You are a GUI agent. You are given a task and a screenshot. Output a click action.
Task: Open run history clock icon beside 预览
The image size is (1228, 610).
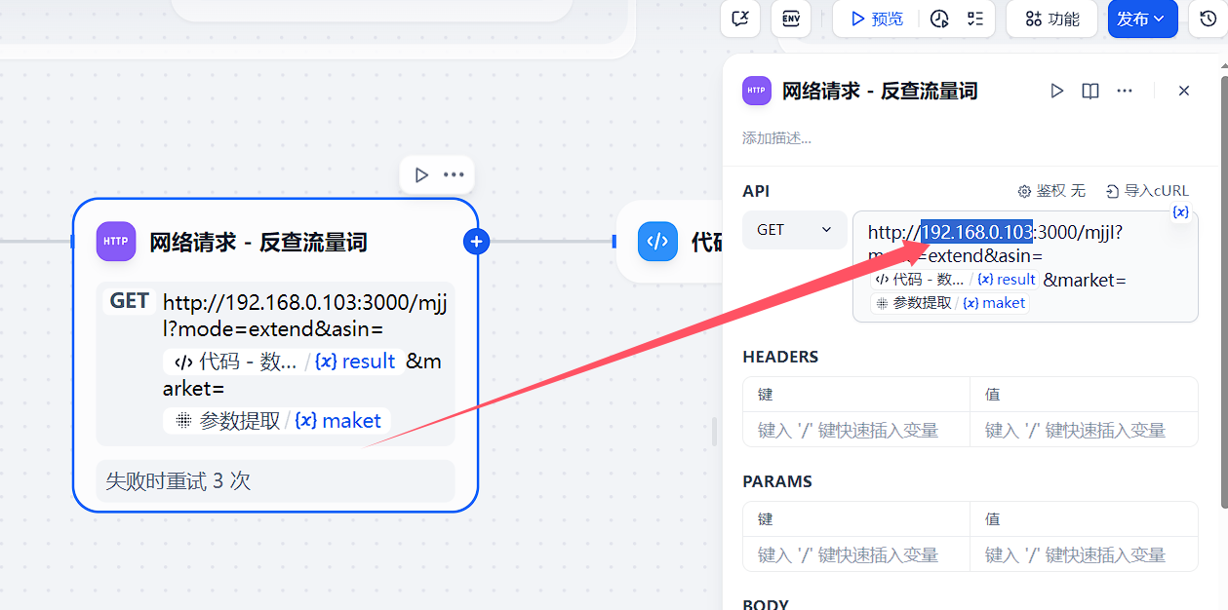939,19
